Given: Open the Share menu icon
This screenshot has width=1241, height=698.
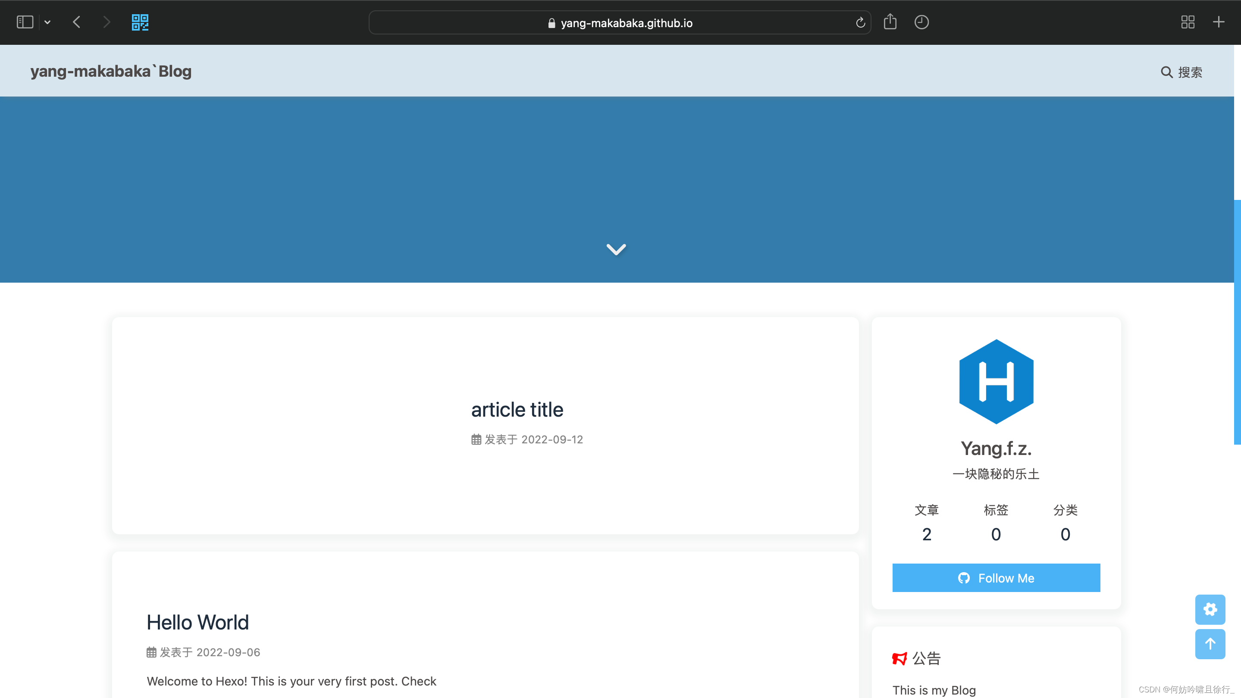Looking at the screenshot, I should 890,22.
